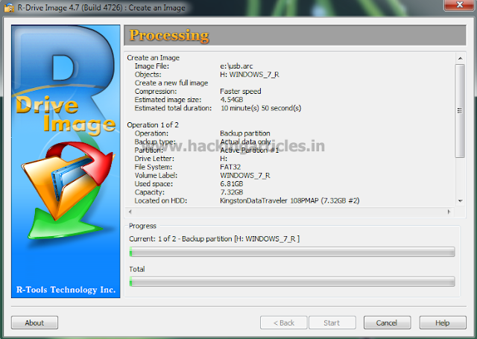Click the '10 minute(s) 50 second(s)' duration
Image resolution: width=477 pixels, height=339 pixels.
pyautogui.click(x=261, y=108)
